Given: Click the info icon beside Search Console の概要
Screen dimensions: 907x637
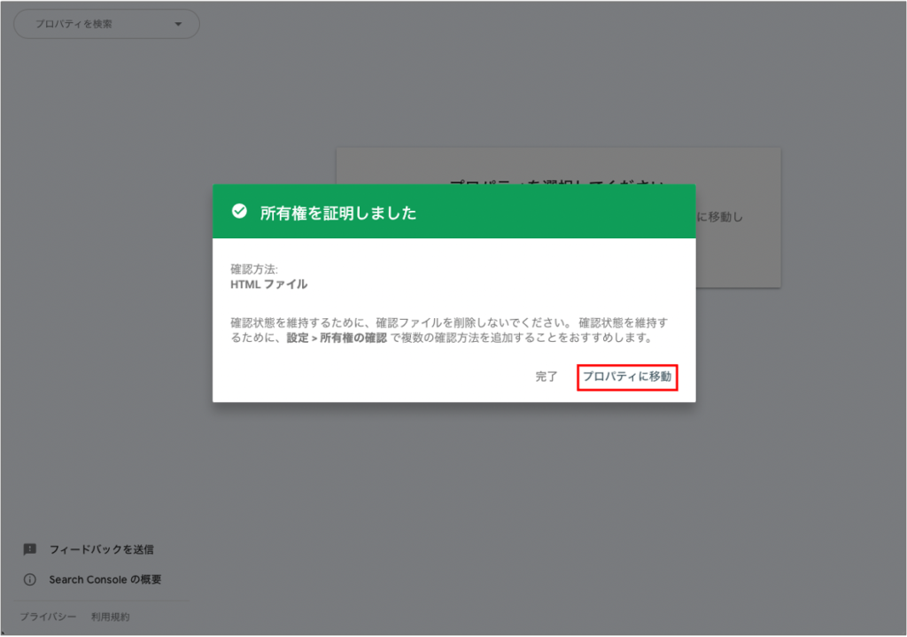Looking at the screenshot, I should point(29,579).
